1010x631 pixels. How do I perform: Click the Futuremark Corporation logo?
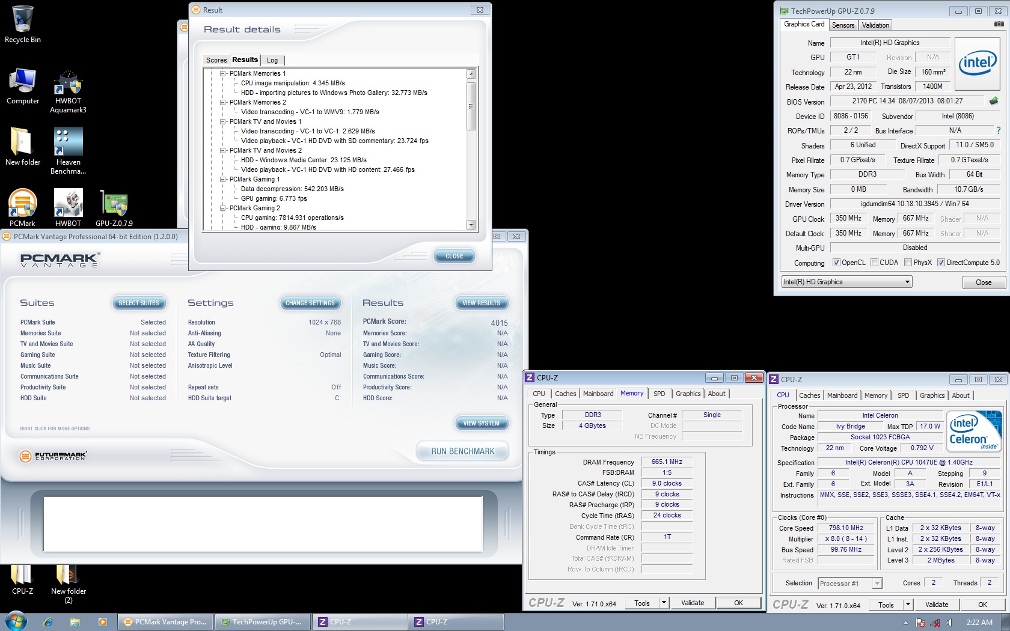53,456
